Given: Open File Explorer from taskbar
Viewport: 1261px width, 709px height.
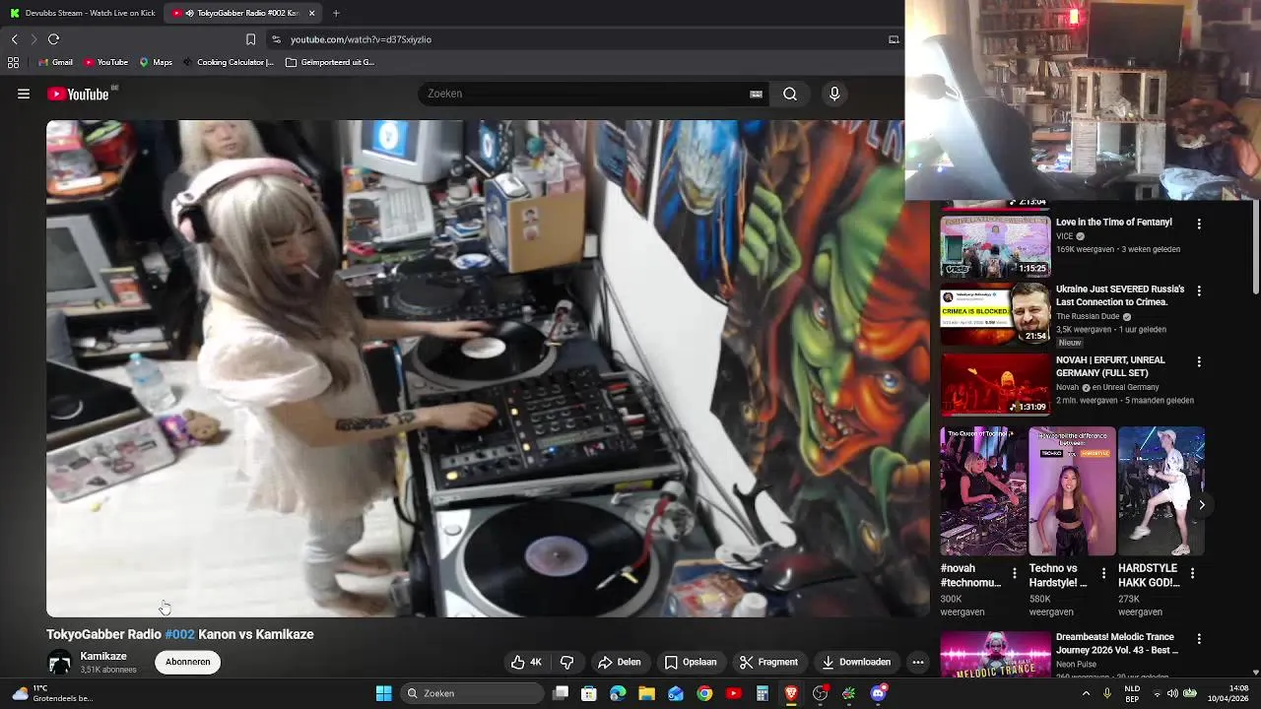Looking at the screenshot, I should pyautogui.click(x=646, y=693).
